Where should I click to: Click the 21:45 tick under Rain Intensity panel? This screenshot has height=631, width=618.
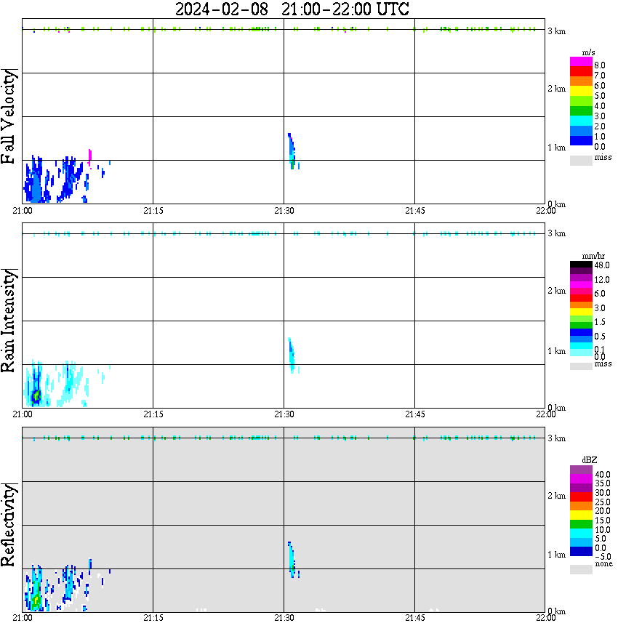(x=415, y=414)
